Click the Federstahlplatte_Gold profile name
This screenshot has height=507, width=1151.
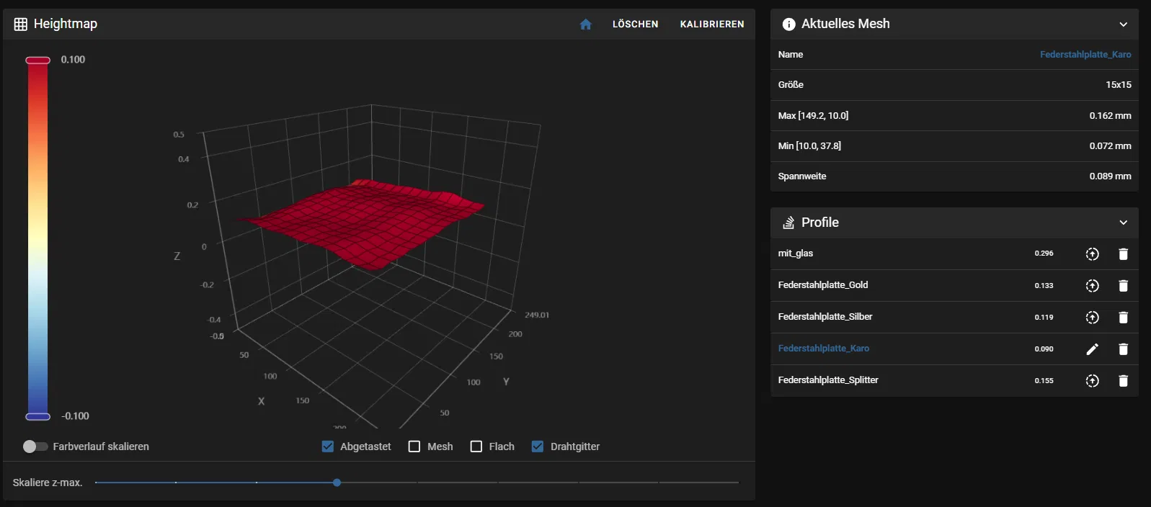(x=823, y=284)
